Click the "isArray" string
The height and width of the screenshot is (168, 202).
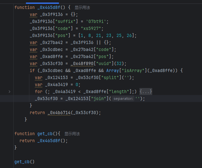(133, 70)
